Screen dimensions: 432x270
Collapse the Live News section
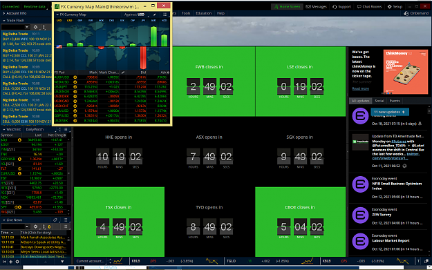4,220
